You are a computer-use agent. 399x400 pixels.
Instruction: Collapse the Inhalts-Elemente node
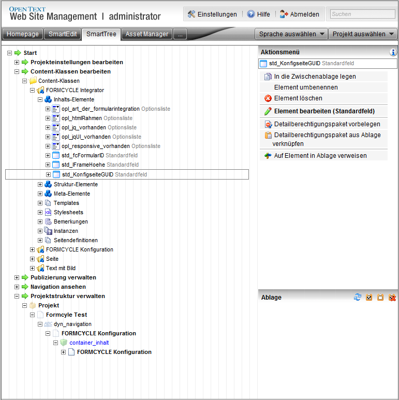(40, 99)
